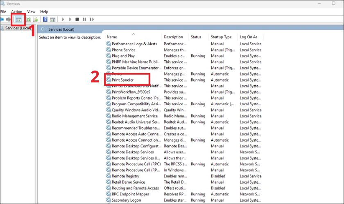Screen dimensions: 344x204
Task: Click Local Service log-on cell of Phone Service
Action: (x=251, y=50)
